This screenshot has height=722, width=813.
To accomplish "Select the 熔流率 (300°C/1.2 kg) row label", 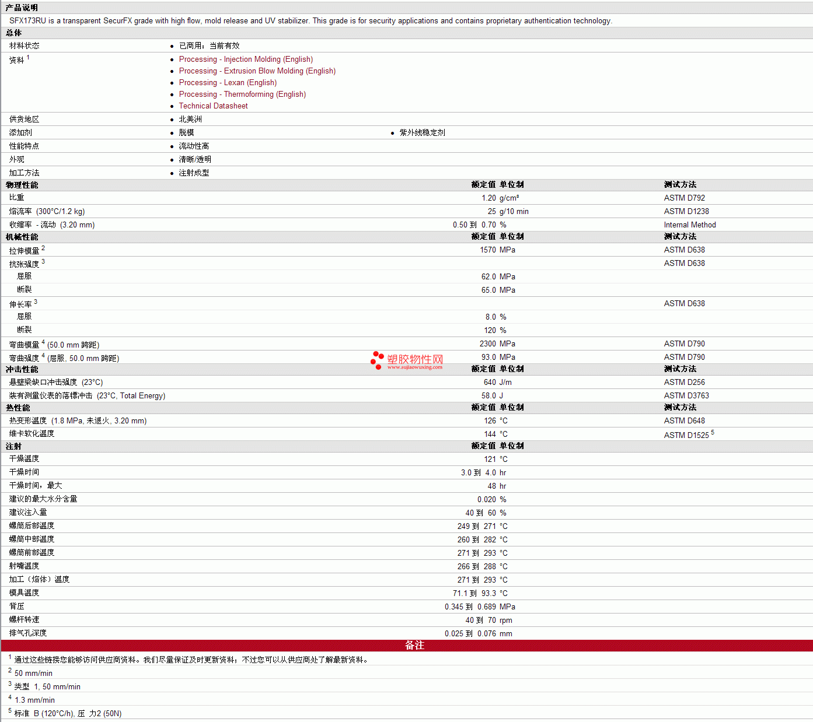I will [x=47, y=212].
